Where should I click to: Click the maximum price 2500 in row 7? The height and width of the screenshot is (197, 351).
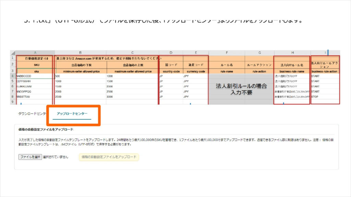point(133,92)
